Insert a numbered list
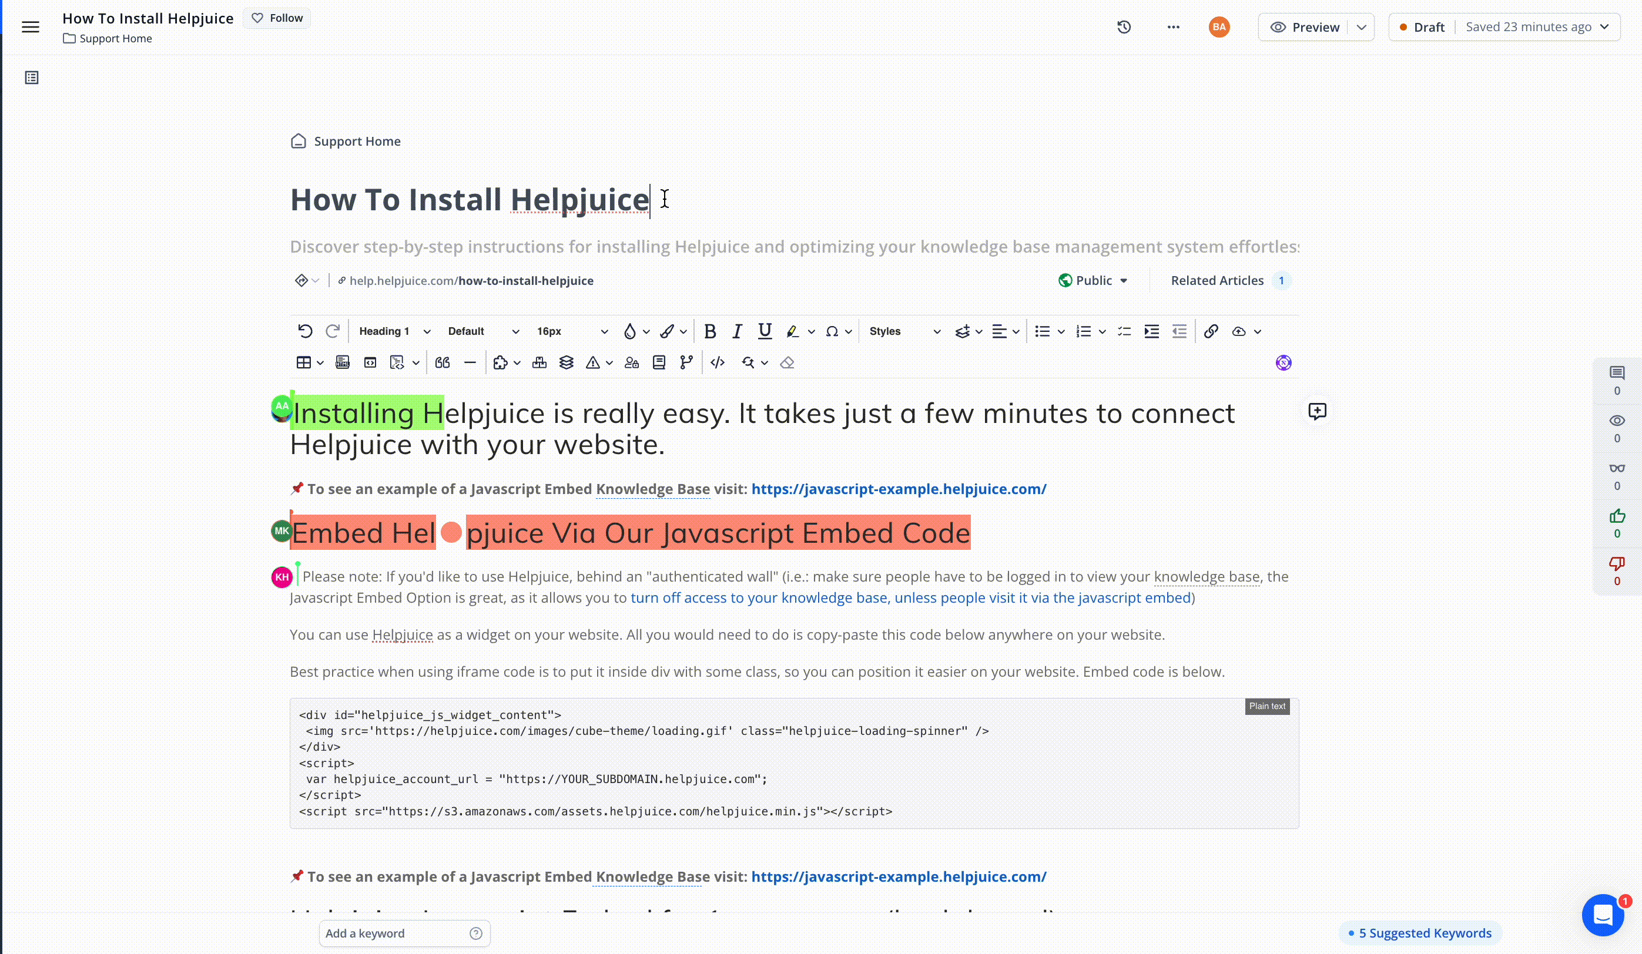 (1084, 331)
